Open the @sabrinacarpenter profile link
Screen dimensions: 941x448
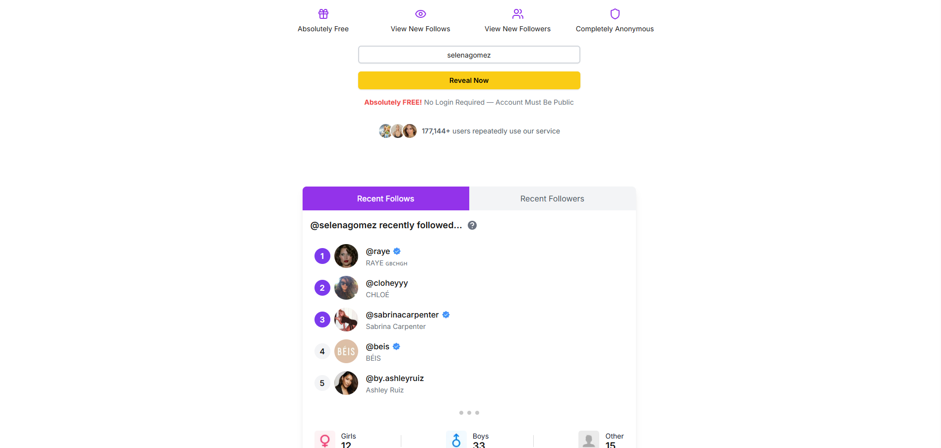(402, 315)
